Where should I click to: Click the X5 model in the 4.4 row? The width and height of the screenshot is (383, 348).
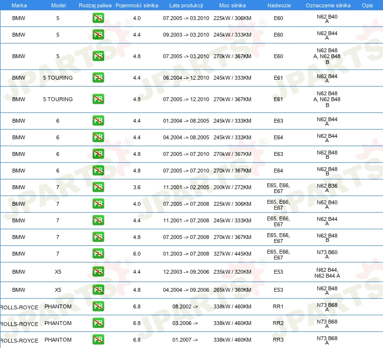pyautogui.click(x=58, y=272)
